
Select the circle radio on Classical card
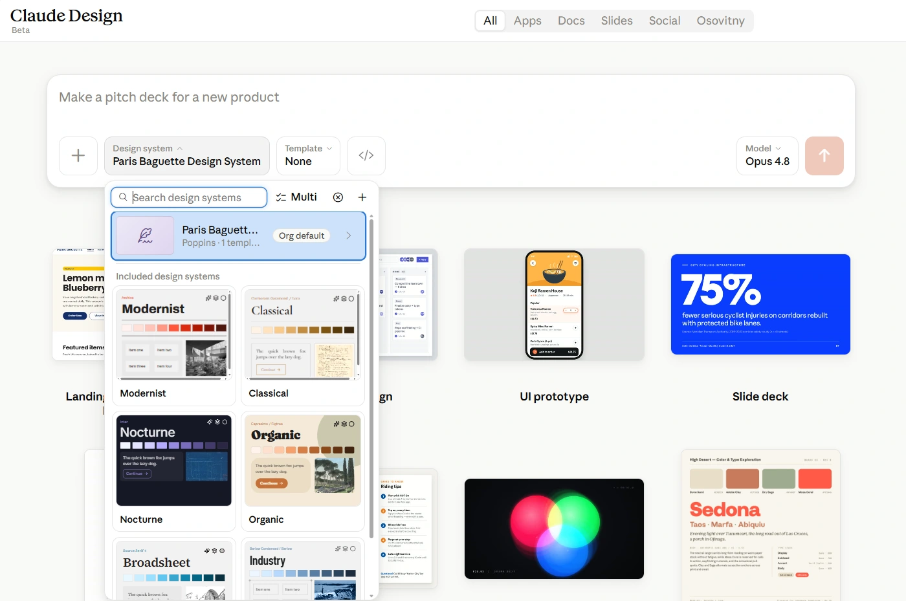point(351,299)
